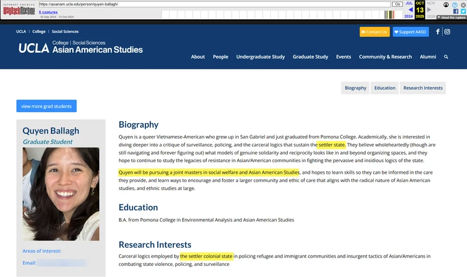Open the Wayback user account icon

(x=446, y=5)
